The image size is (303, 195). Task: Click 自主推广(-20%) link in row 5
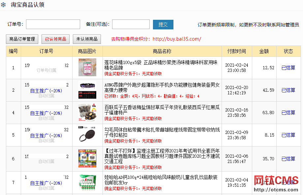46,136
